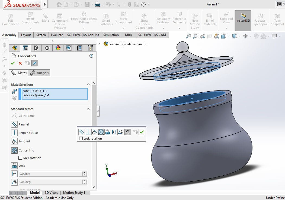285x200 pixels.
Task: Select Perpendicular mate icon in panel
Action: coord(14,133)
